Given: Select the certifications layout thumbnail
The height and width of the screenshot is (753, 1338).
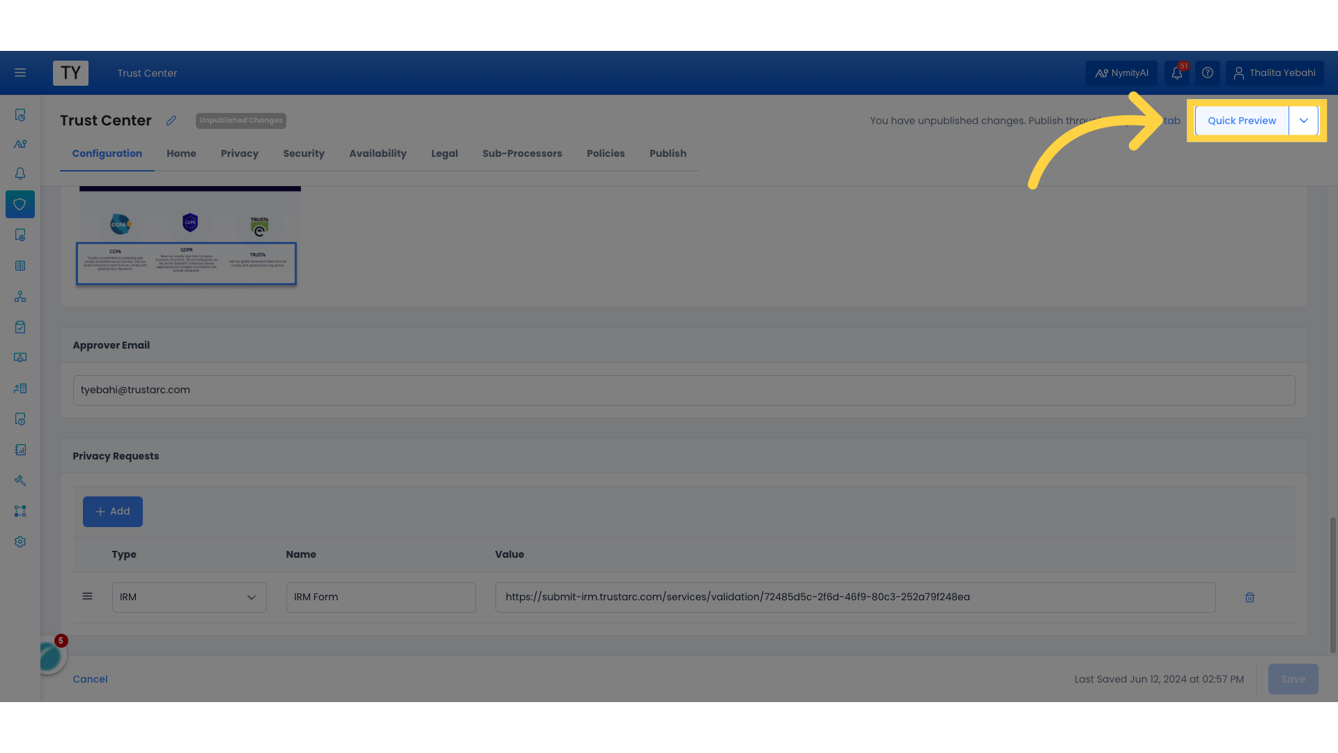Looking at the screenshot, I should coord(190,236).
